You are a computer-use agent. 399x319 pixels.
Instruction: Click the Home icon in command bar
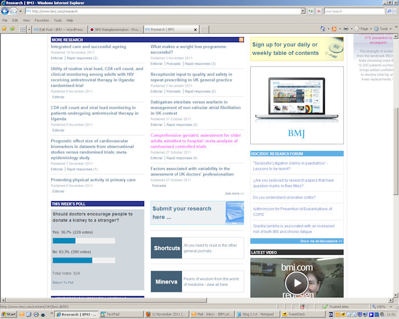[x=323, y=28]
